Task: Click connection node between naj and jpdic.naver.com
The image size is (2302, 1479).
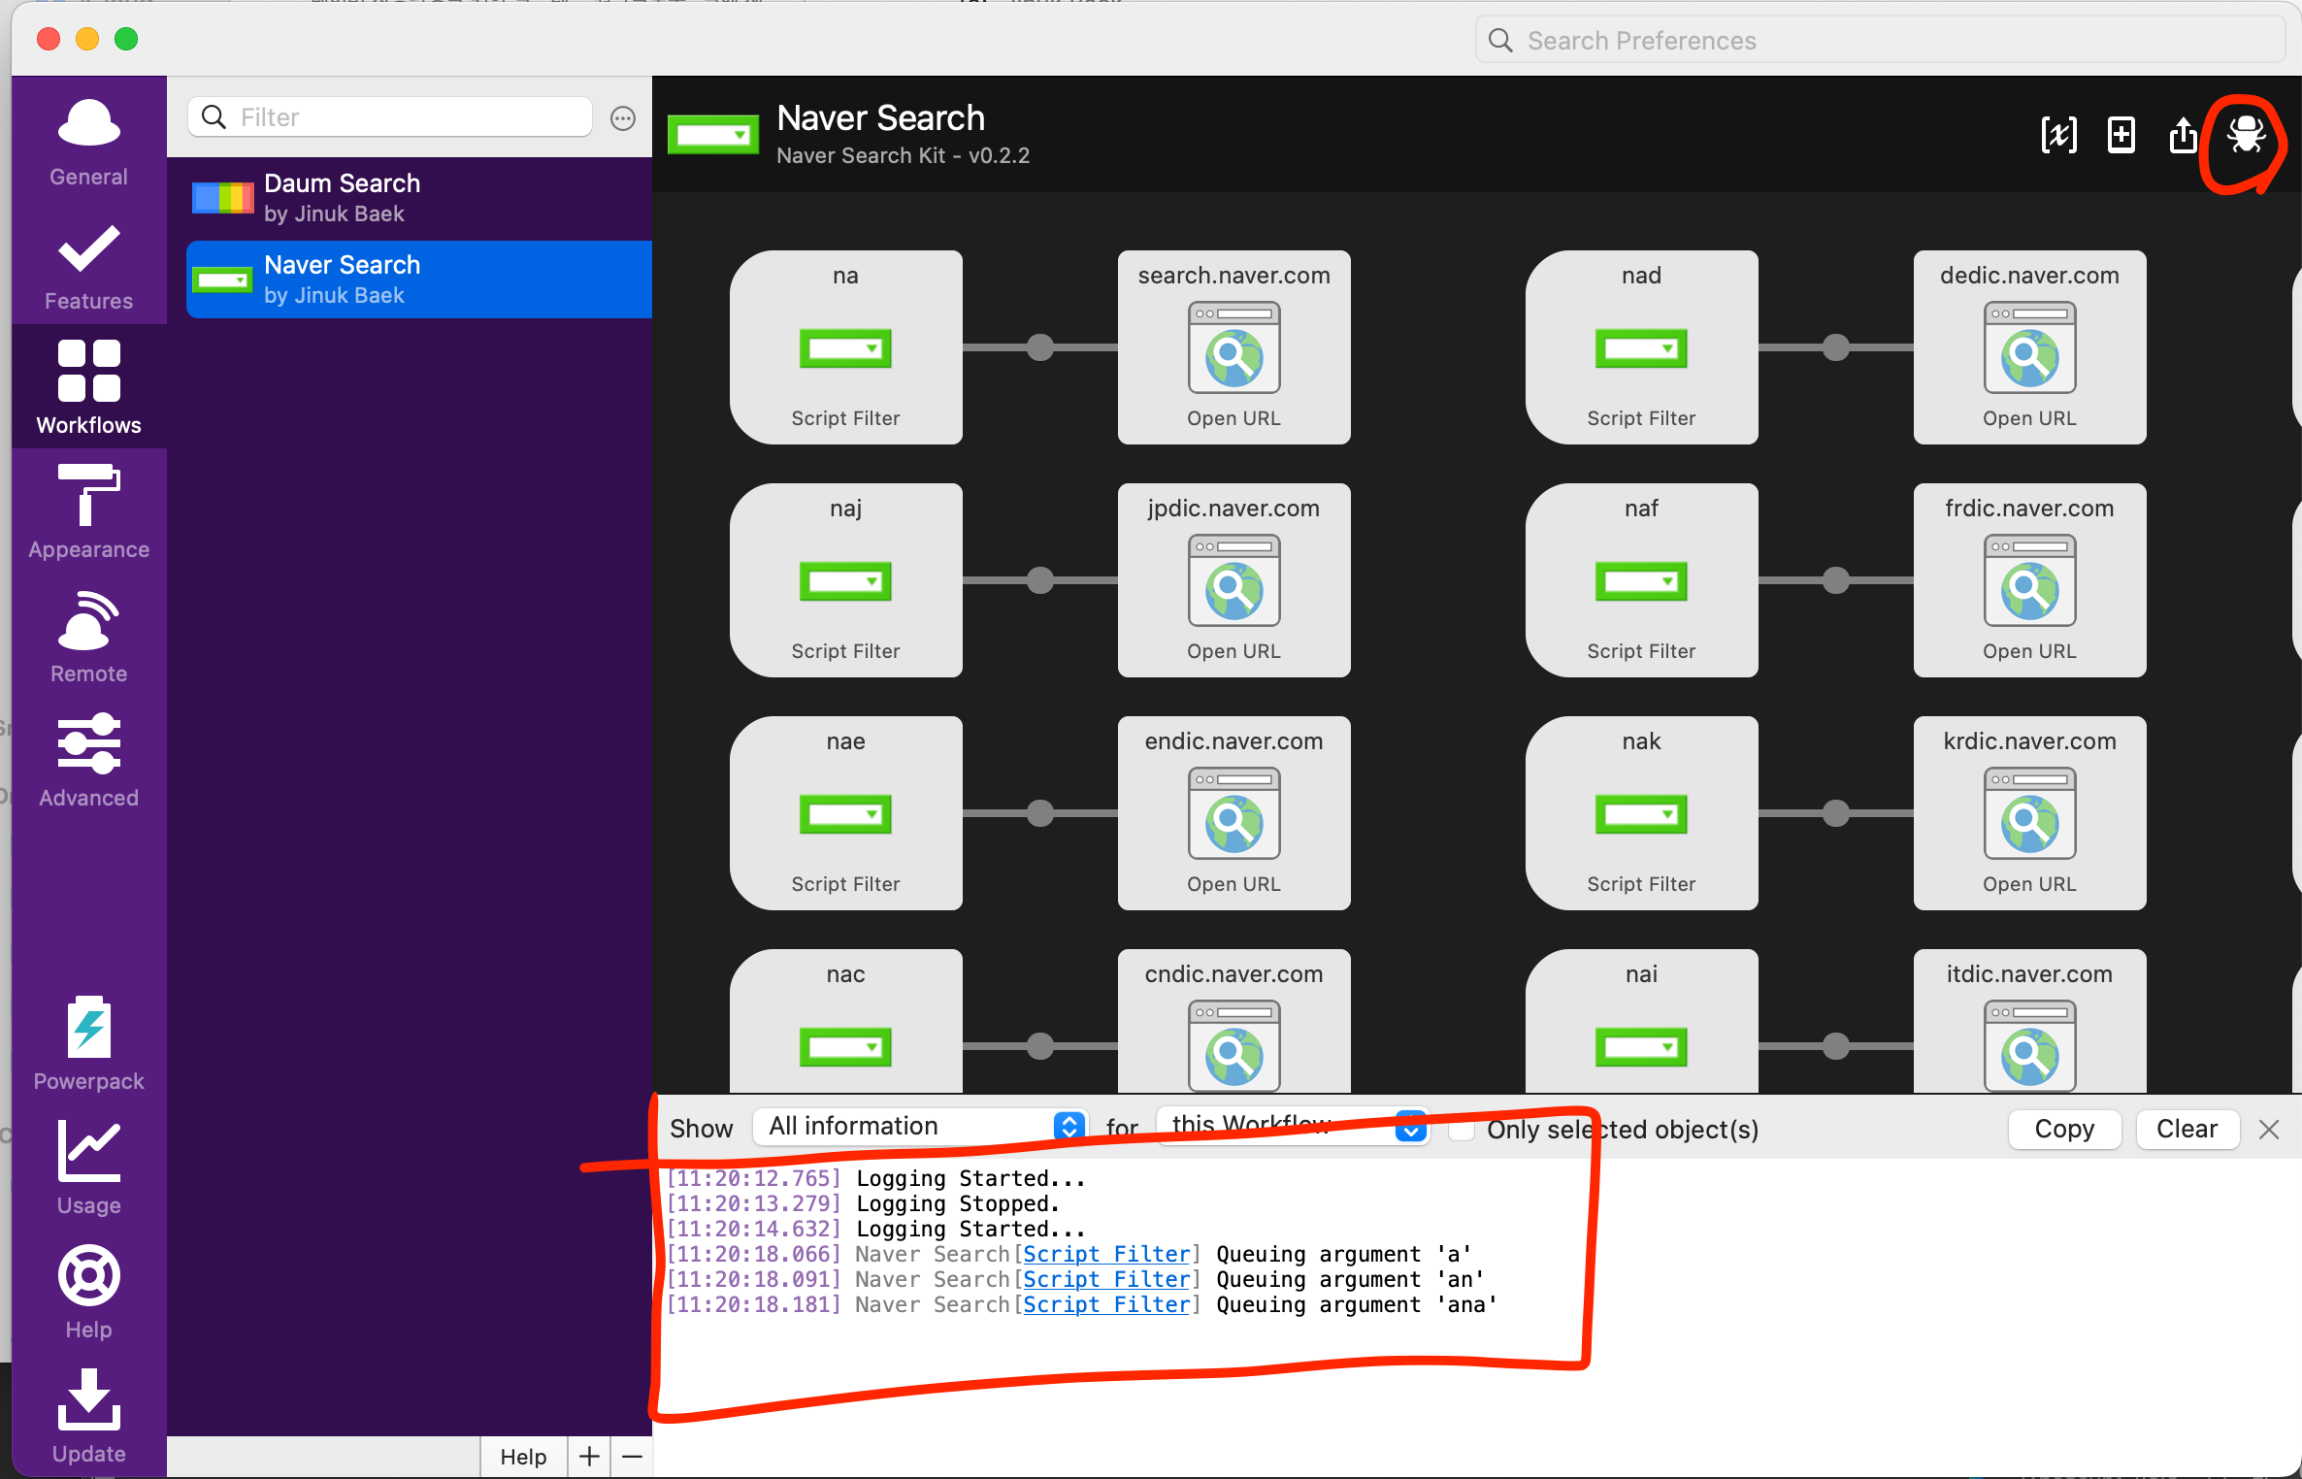Action: click(x=1040, y=580)
